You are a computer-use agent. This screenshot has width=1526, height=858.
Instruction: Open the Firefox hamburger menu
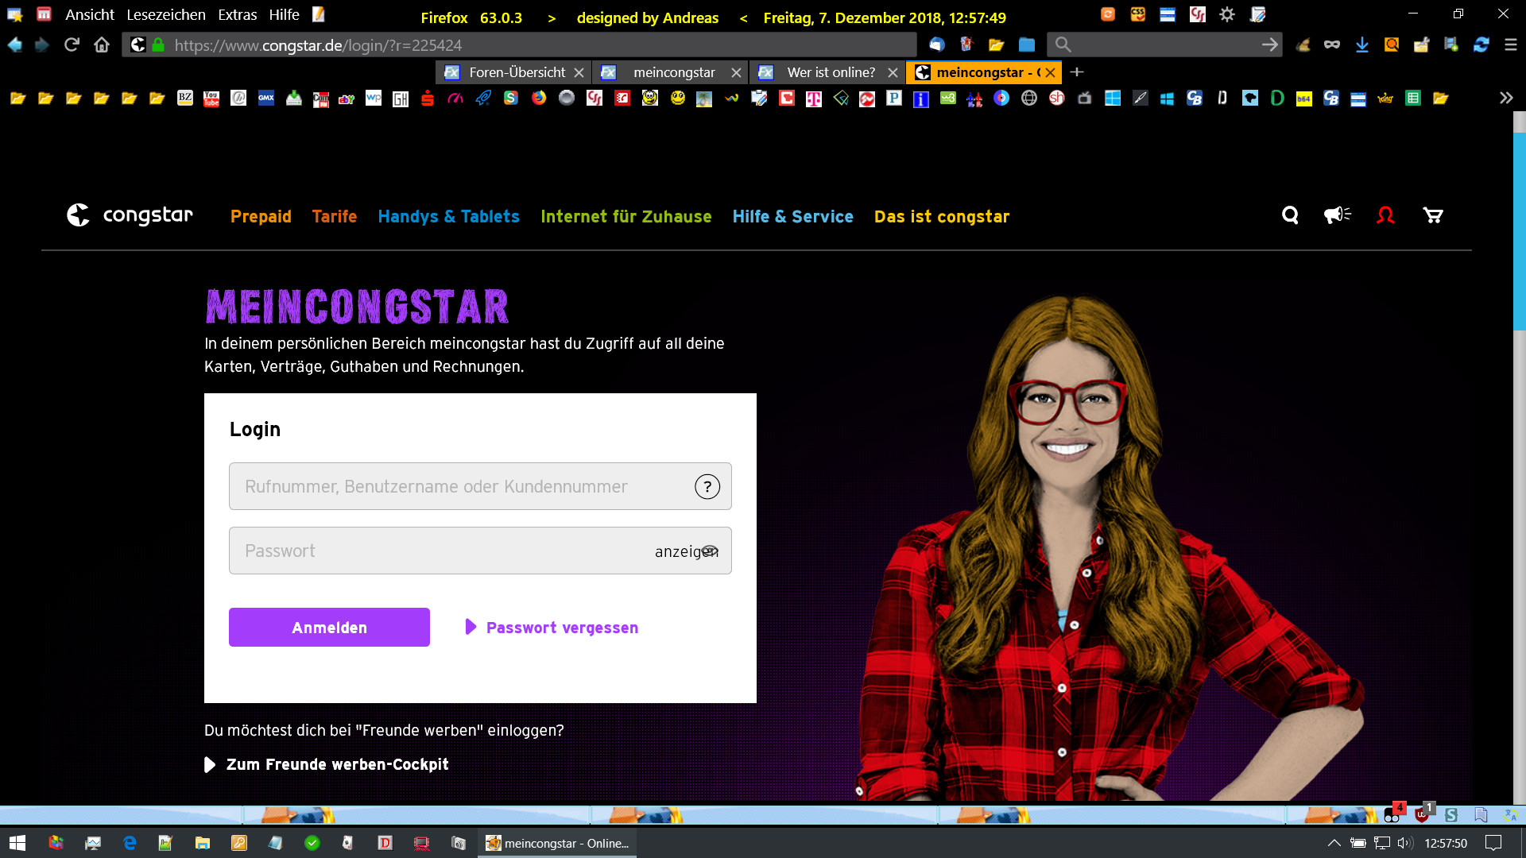coord(1511,45)
